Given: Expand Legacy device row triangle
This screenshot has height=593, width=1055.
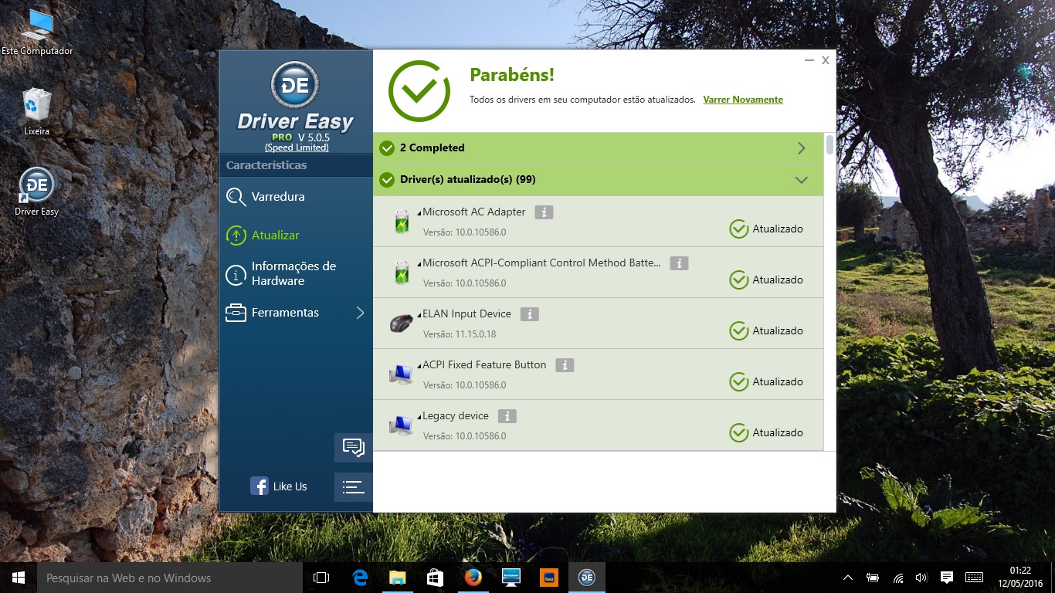Looking at the screenshot, I should click(419, 417).
